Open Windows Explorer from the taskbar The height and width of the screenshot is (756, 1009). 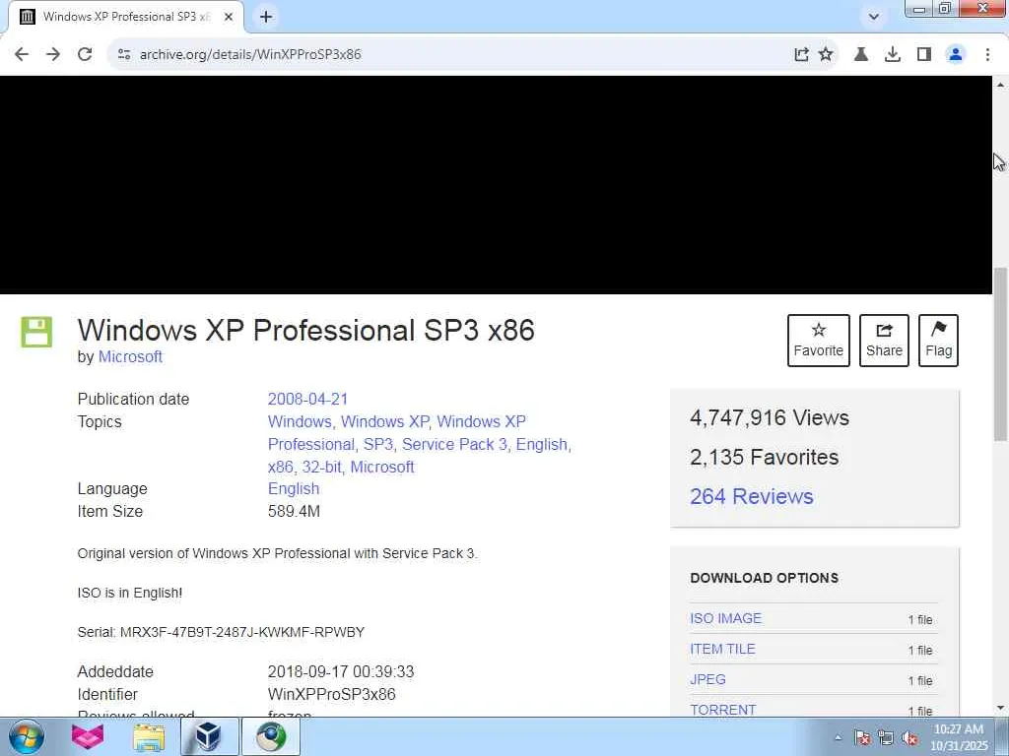149,736
